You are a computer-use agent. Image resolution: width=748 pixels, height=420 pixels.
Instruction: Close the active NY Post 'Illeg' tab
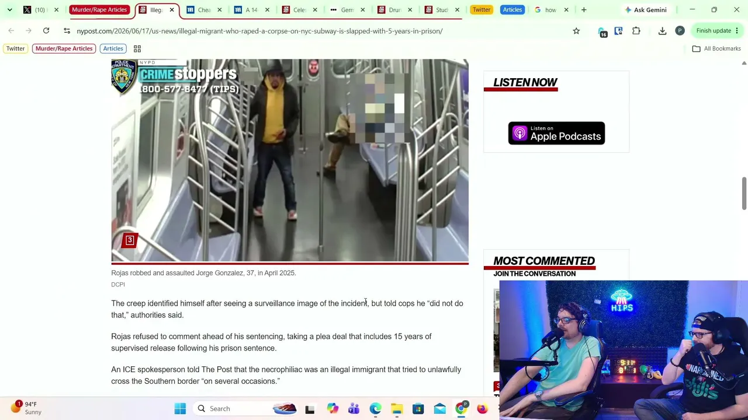click(x=172, y=10)
